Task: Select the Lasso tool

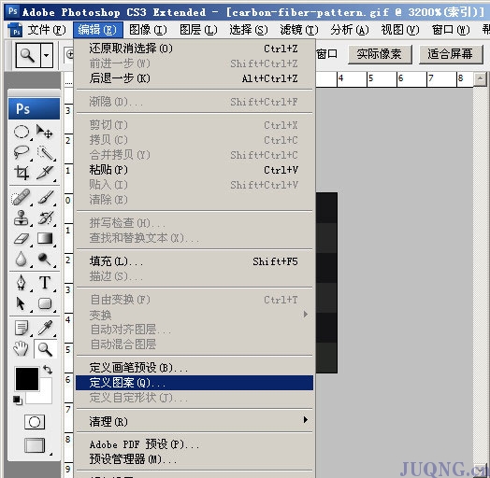Action: (x=22, y=152)
